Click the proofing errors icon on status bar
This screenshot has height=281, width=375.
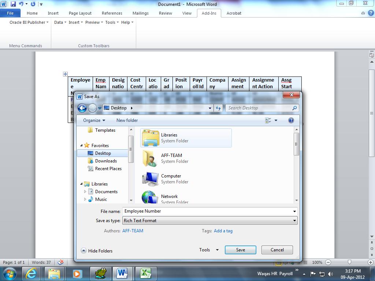click(61, 262)
